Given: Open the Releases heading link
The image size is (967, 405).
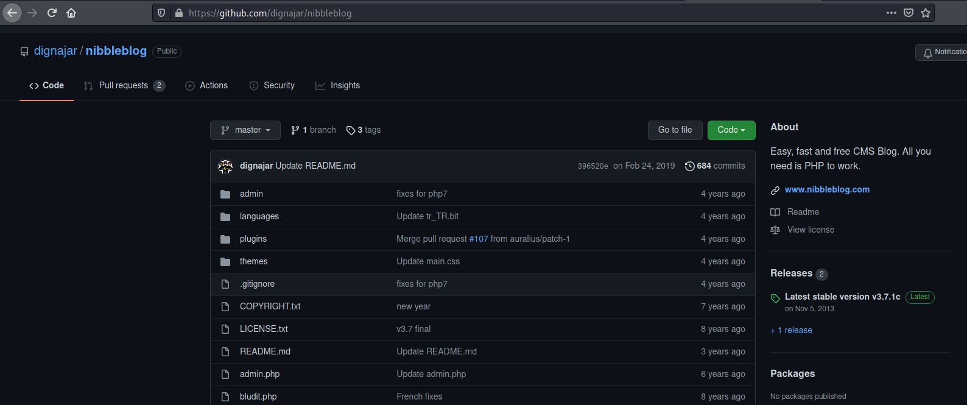Looking at the screenshot, I should pyautogui.click(x=791, y=273).
